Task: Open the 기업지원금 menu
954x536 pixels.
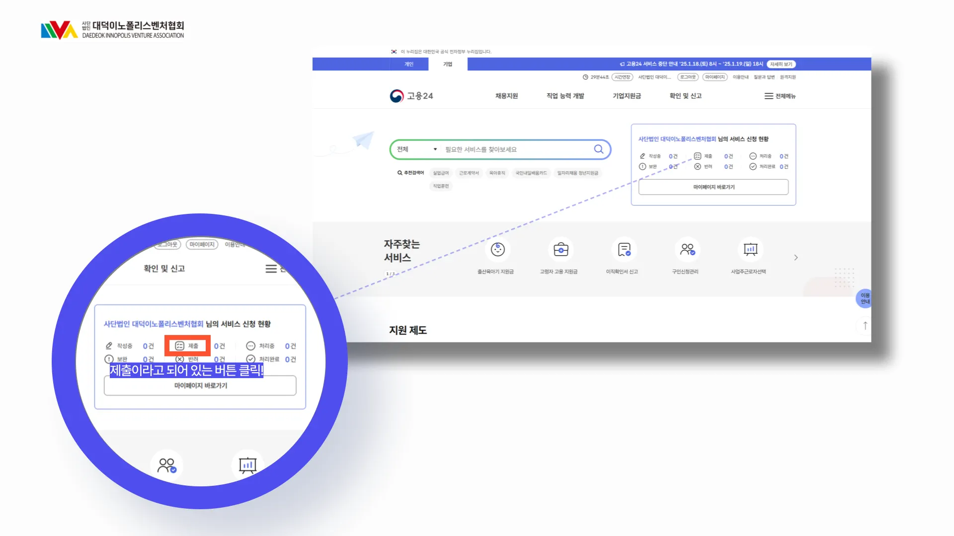Action: [x=627, y=96]
